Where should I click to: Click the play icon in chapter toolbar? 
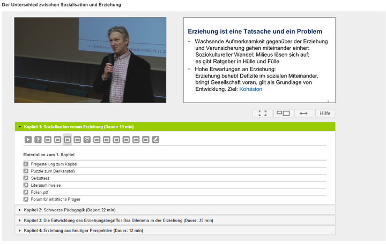(x=28, y=140)
